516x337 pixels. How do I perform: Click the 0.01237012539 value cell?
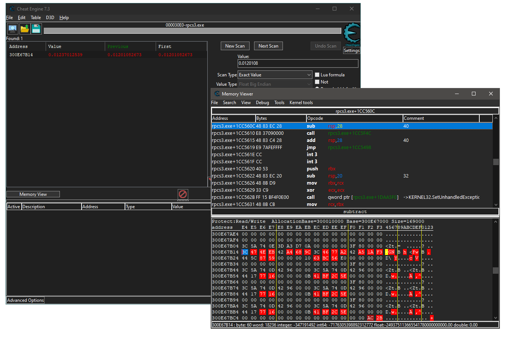(x=65, y=55)
